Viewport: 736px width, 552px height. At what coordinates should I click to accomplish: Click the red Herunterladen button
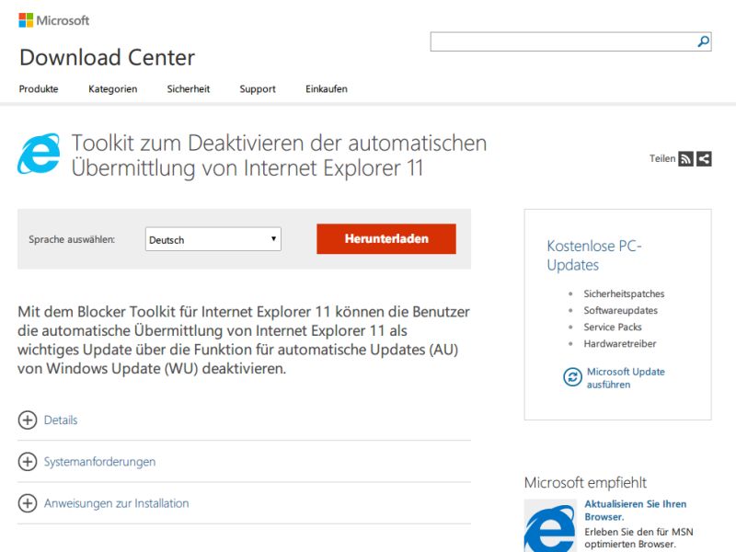(386, 239)
